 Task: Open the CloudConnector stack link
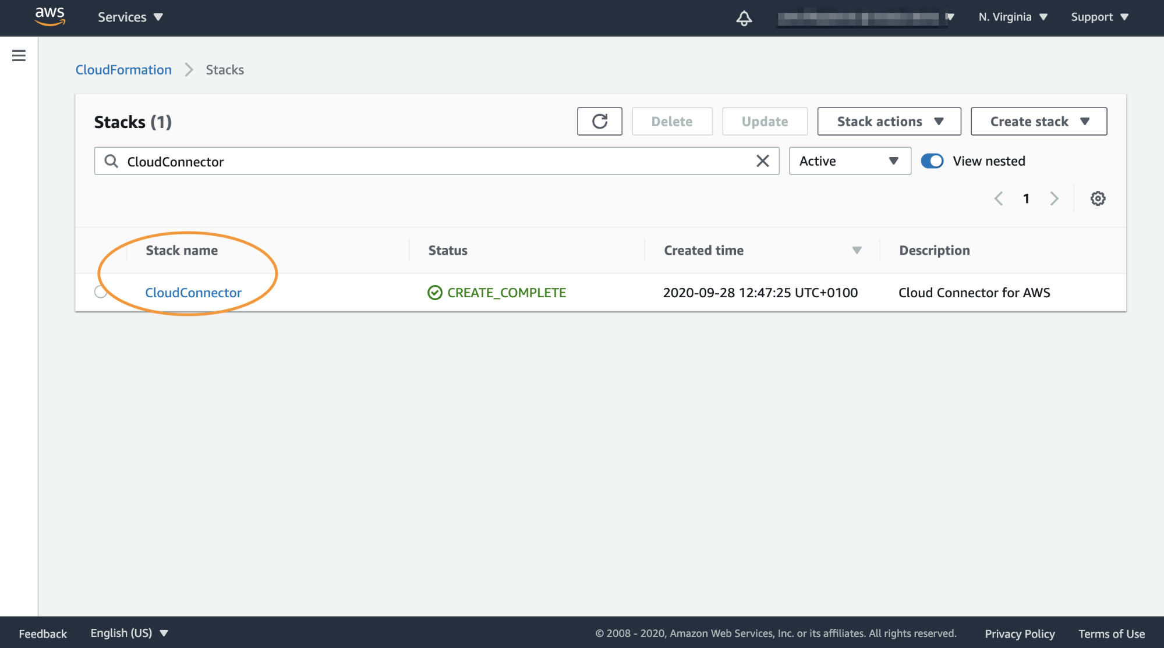pos(193,293)
